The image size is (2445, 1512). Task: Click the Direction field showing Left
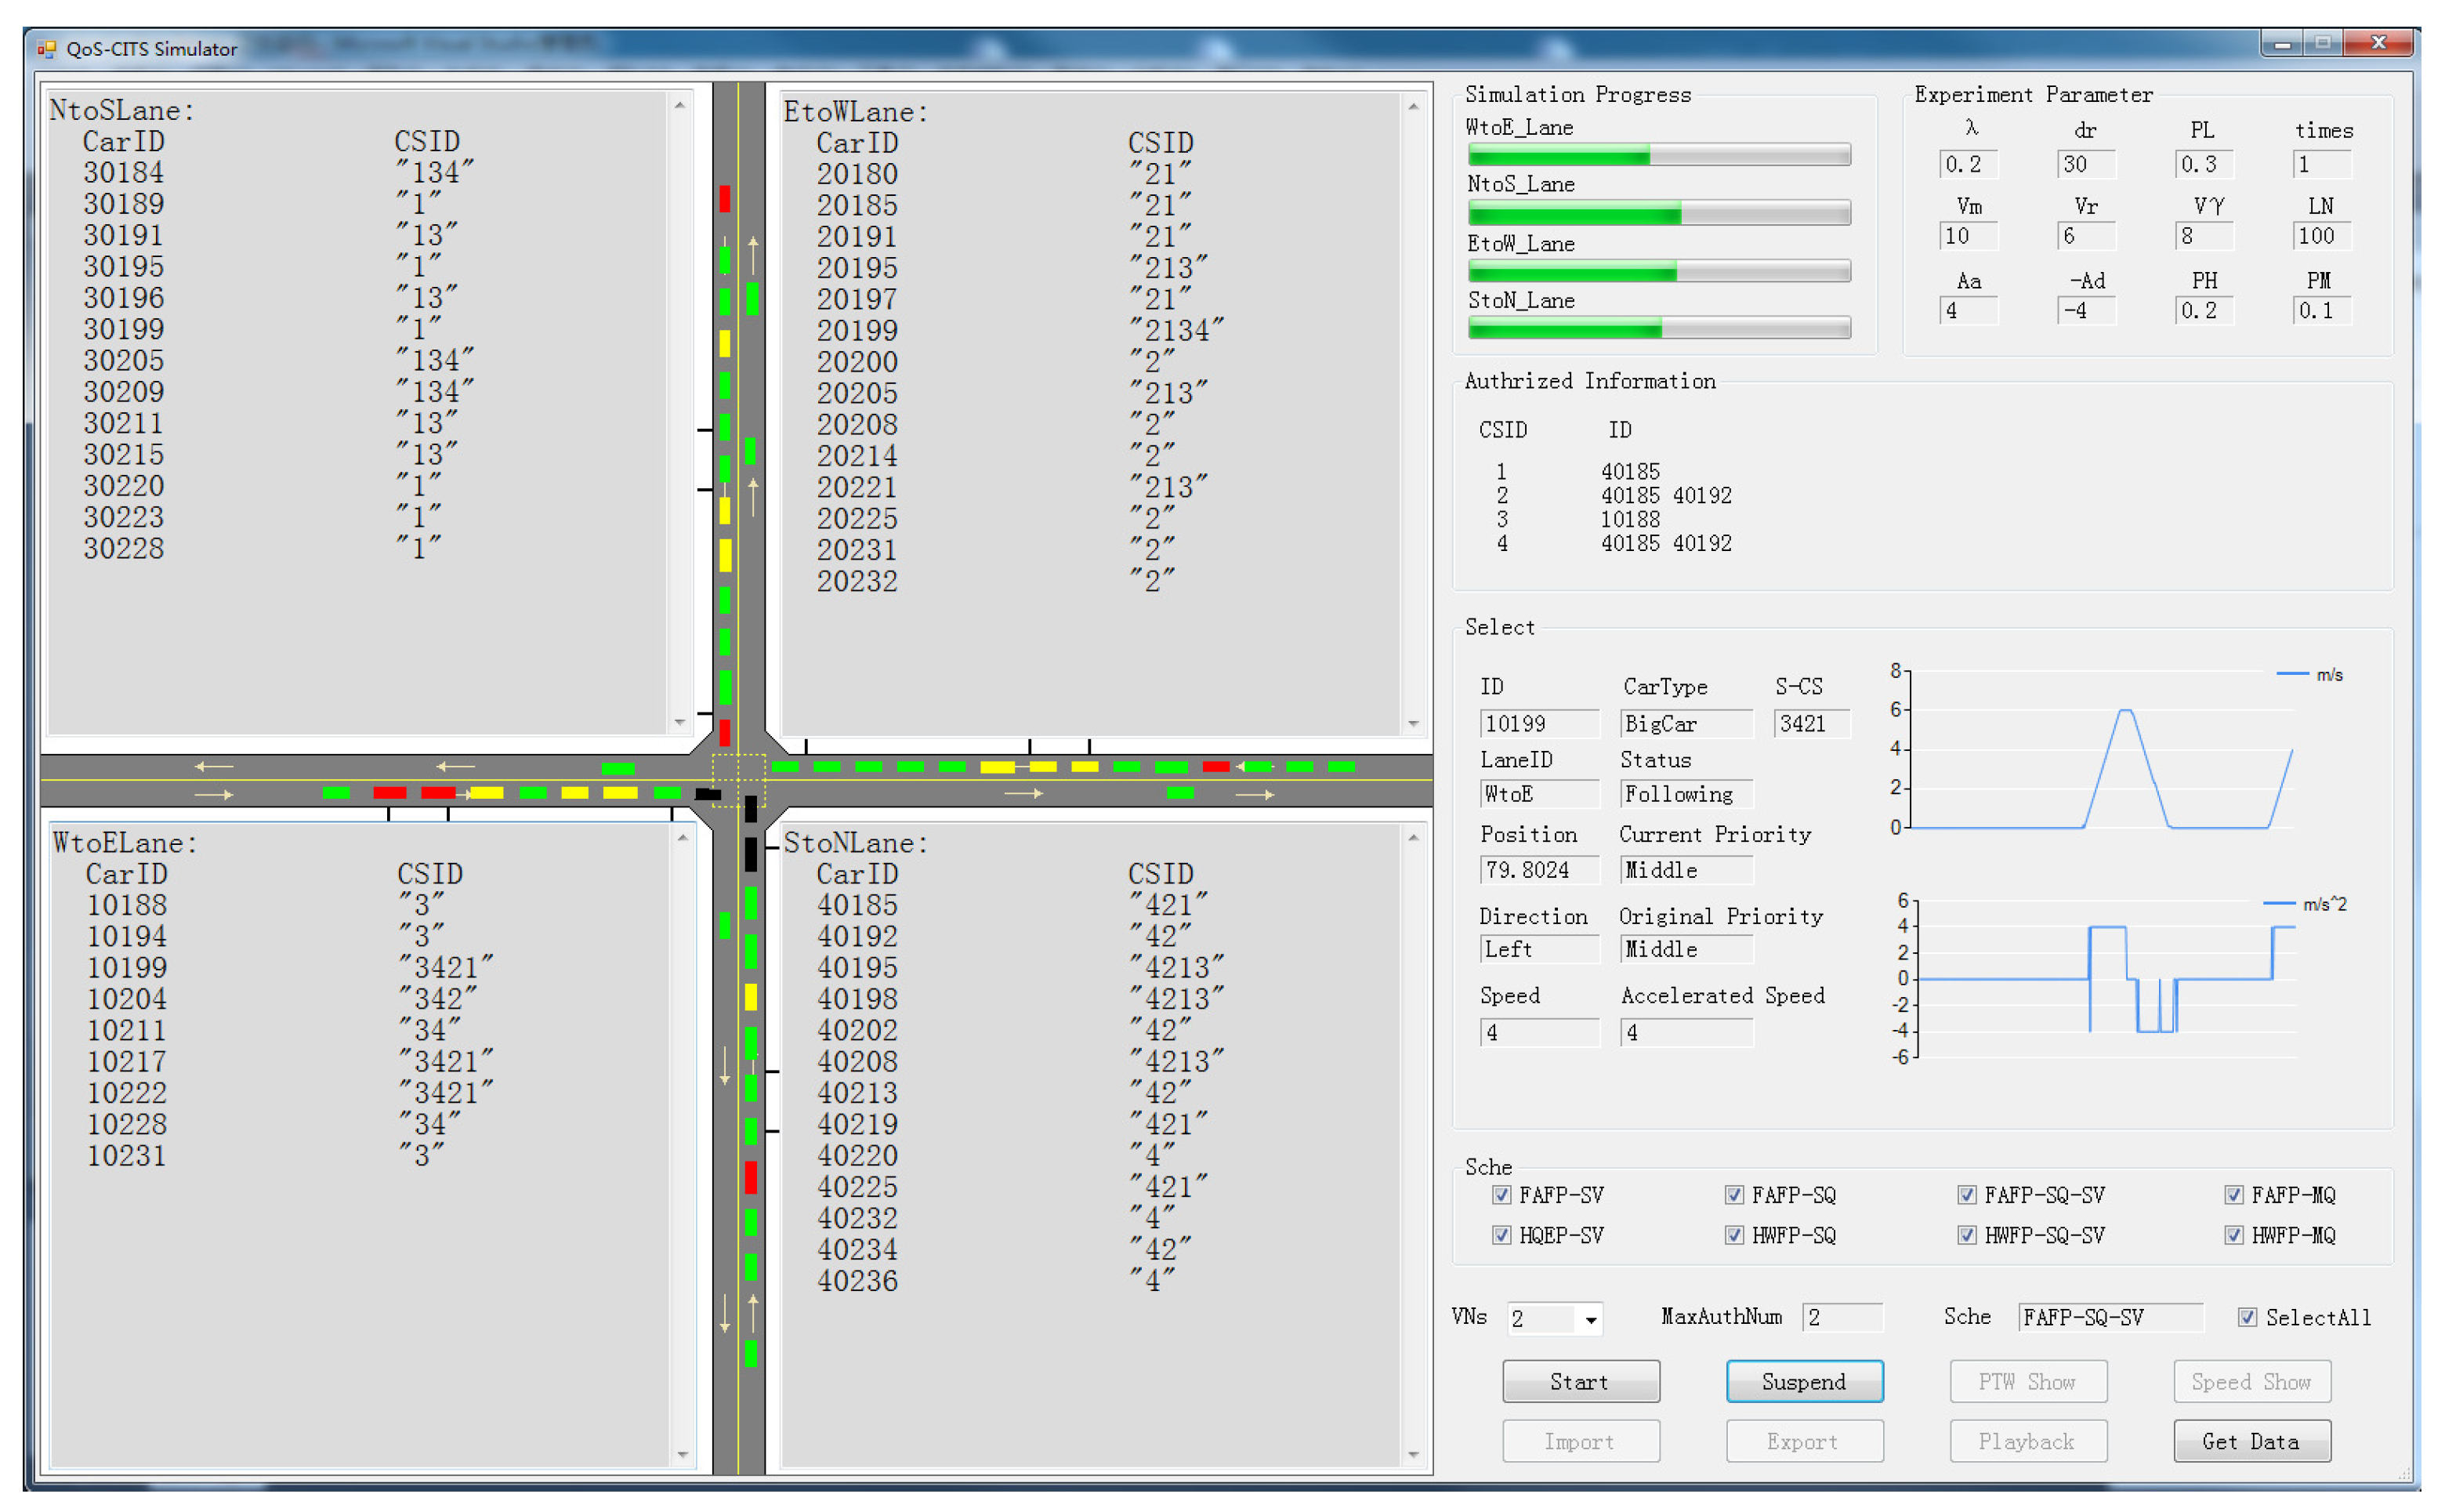pyautogui.click(x=1539, y=949)
